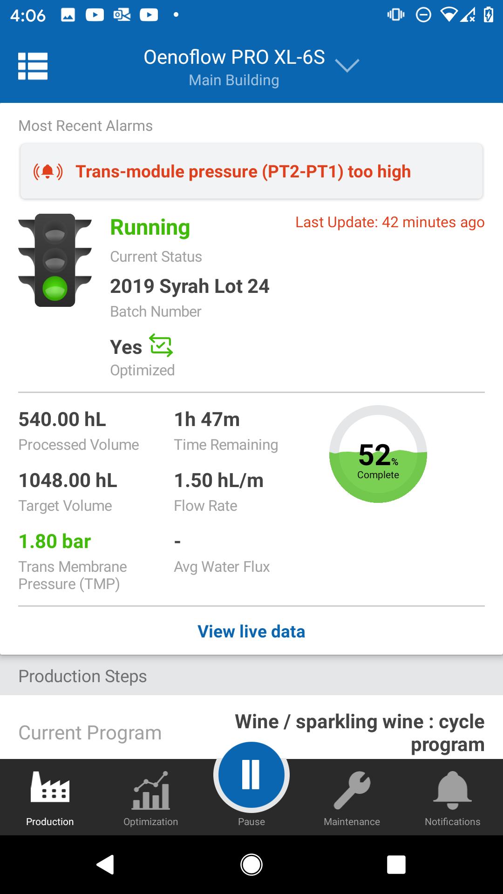The width and height of the screenshot is (503, 894).
Task: Select the 1h 47m time remaining value
Action: pos(207,419)
